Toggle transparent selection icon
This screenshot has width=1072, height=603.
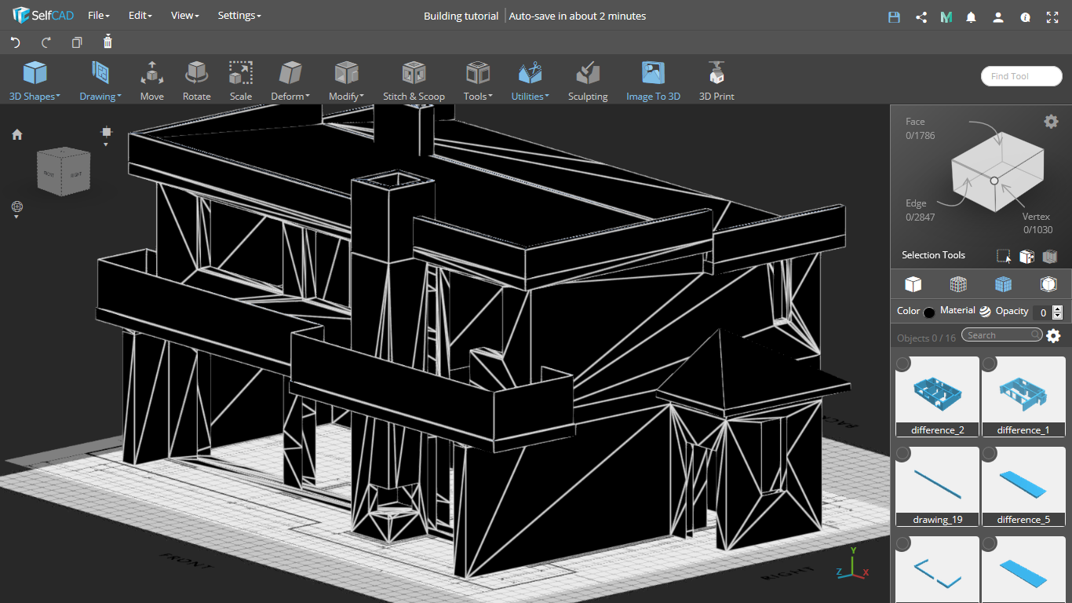click(1050, 256)
